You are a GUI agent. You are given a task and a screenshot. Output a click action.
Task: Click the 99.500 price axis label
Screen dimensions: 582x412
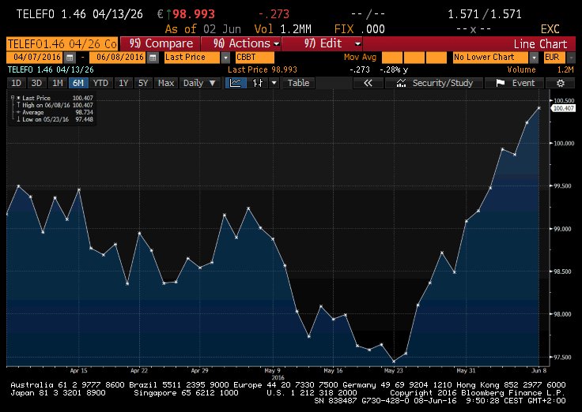pyautogui.click(x=564, y=186)
